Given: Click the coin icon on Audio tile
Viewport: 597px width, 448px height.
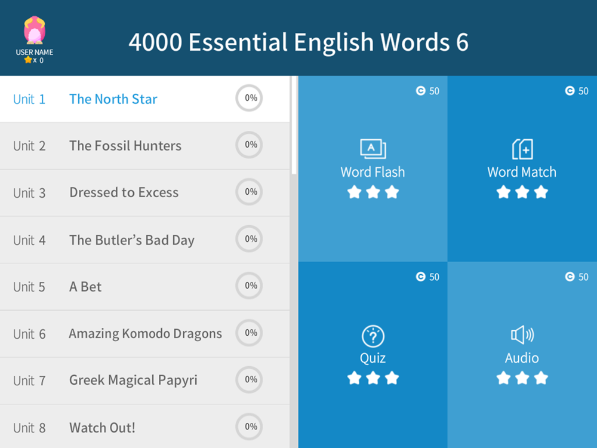Looking at the screenshot, I should tap(570, 277).
